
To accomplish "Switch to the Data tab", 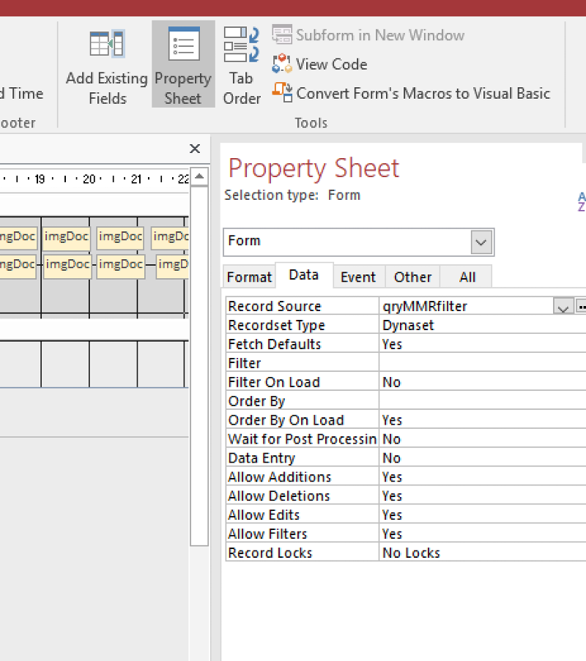I will (304, 275).
